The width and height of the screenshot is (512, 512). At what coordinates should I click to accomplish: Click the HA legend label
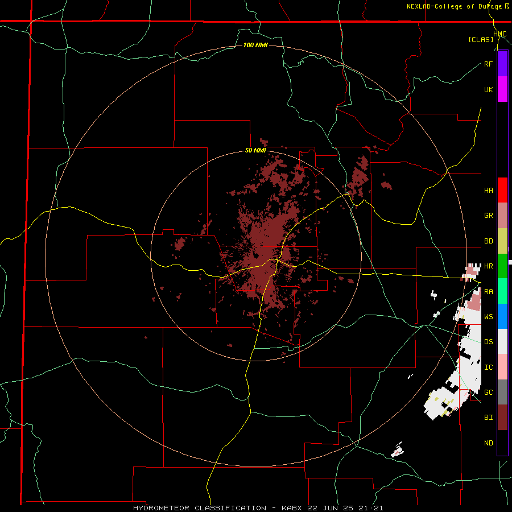[x=488, y=190]
